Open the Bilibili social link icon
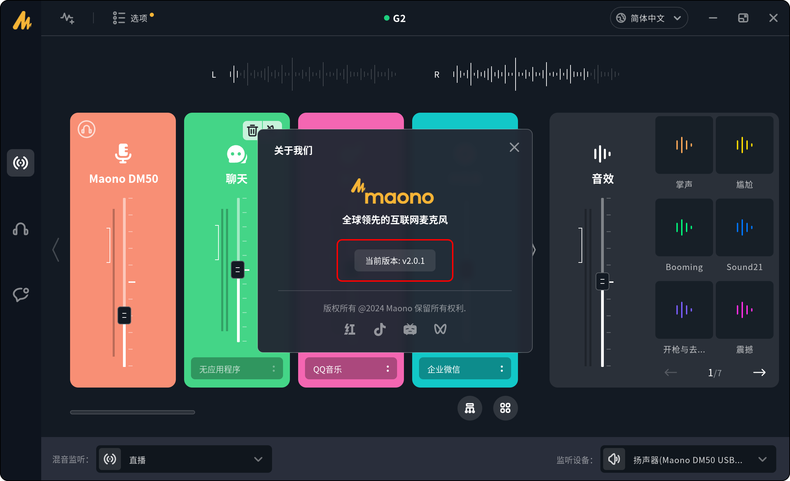The width and height of the screenshot is (790, 481). click(410, 329)
